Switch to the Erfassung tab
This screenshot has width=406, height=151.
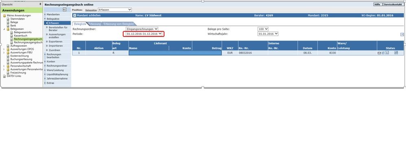pyautogui.click(x=94, y=24)
